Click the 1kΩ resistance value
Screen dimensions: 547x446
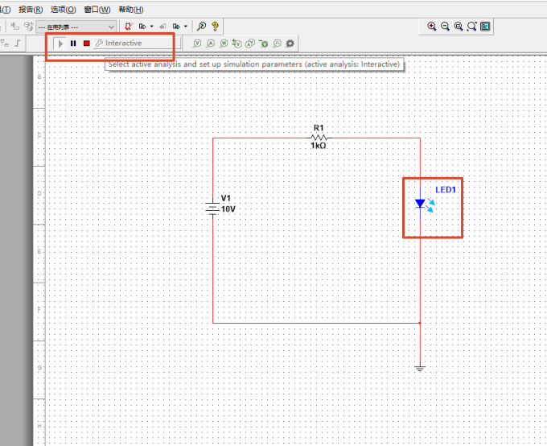coord(319,145)
